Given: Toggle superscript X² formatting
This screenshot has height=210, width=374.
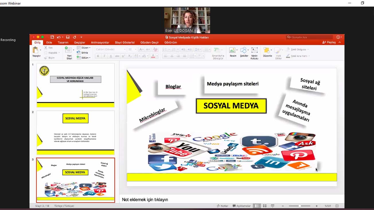Looking at the screenshot, I should pyautogui.click(x=124, y=56).
